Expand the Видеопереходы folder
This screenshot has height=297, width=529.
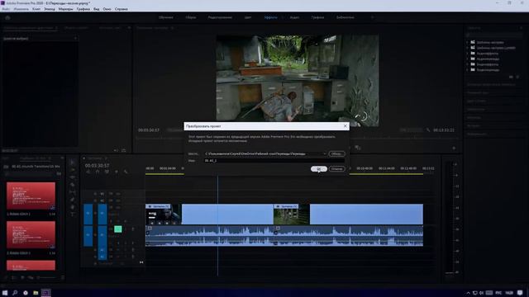point(468,69)
